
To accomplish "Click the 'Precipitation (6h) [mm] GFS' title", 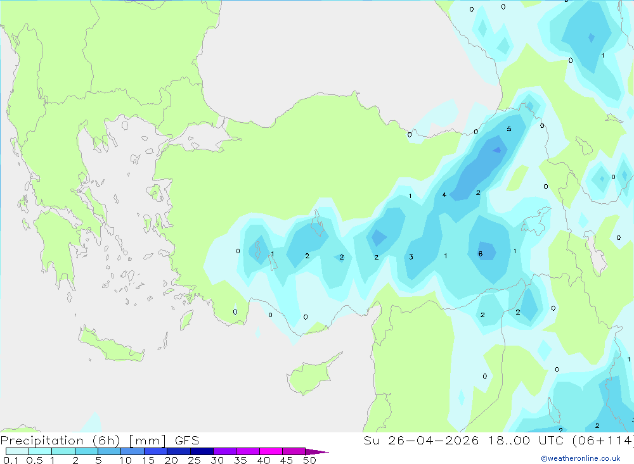I will [x=100, y=440].
